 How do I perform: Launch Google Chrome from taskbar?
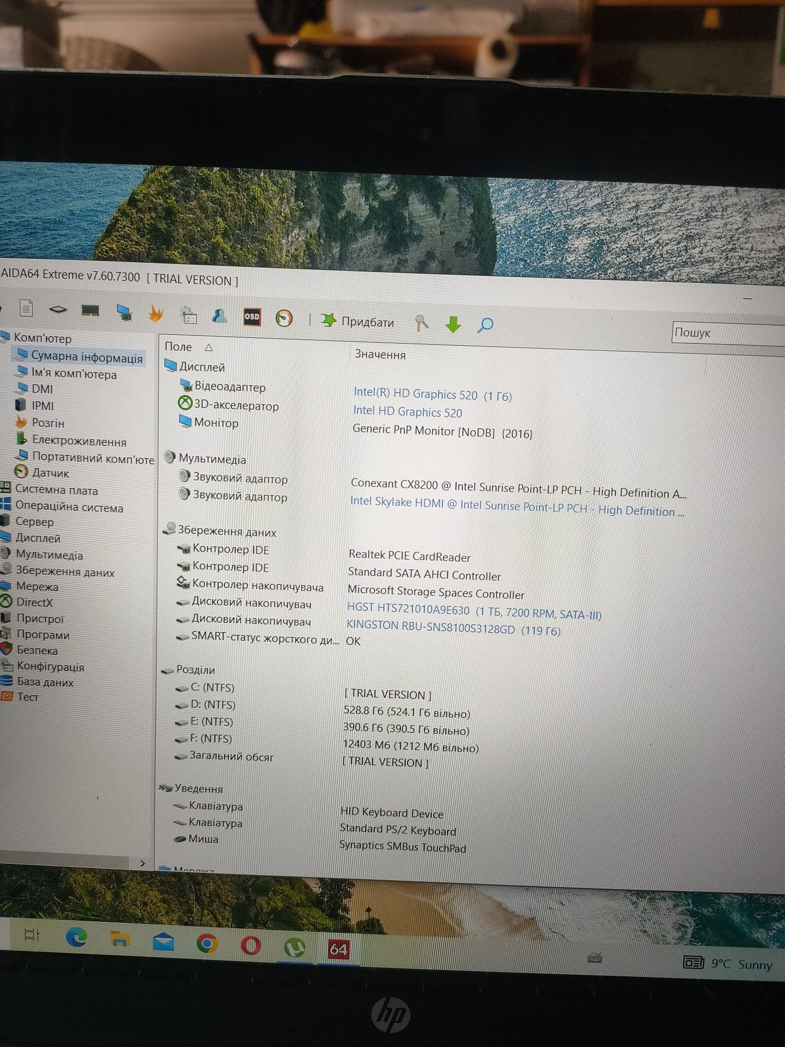click(207, 944)
